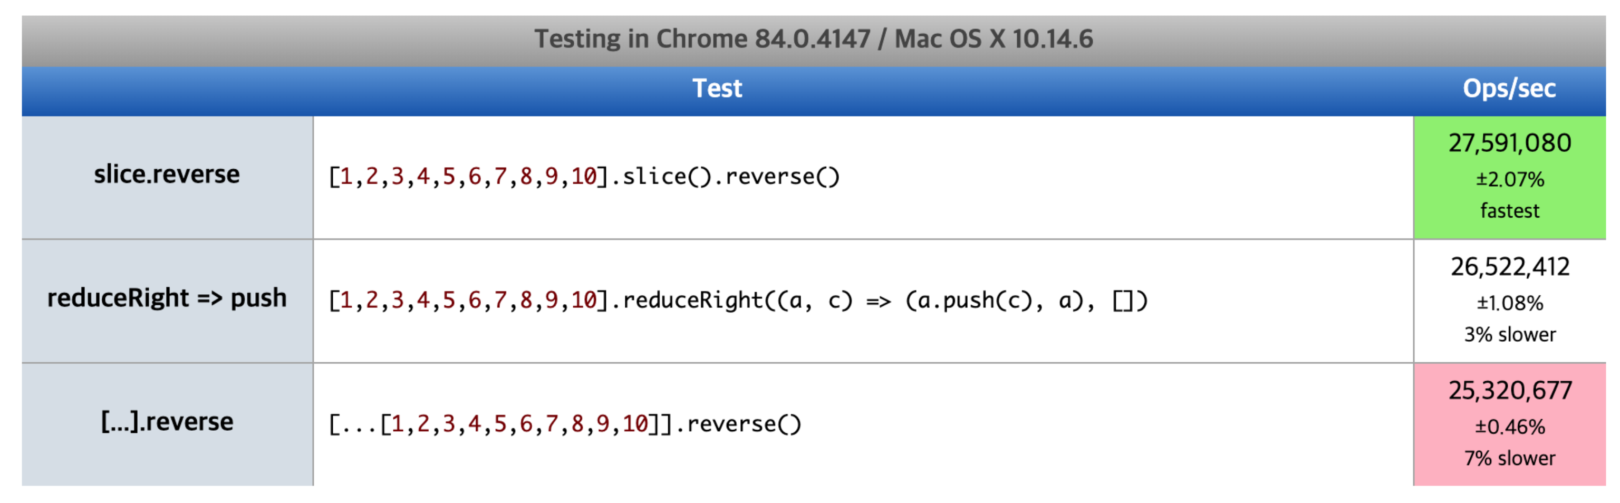The height and width of the screenshot is (503, 1620).
Task: Click the slice().reverse() code snippet
Action: [x=584, y=177]
